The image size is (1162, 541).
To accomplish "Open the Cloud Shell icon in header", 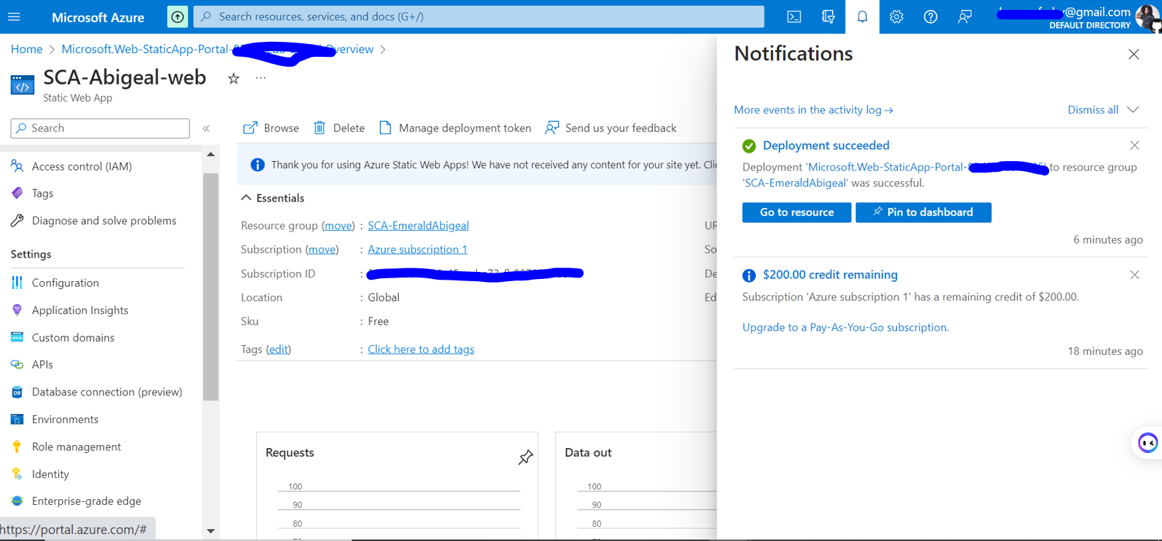I will pos(794,17).
